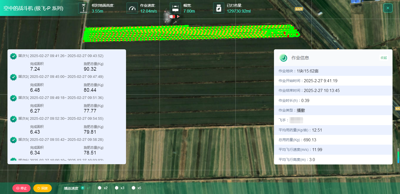400x194 pixels.
Task: Click the relative ground height icon
Action: pyautogui.click(x=84, y=8)
